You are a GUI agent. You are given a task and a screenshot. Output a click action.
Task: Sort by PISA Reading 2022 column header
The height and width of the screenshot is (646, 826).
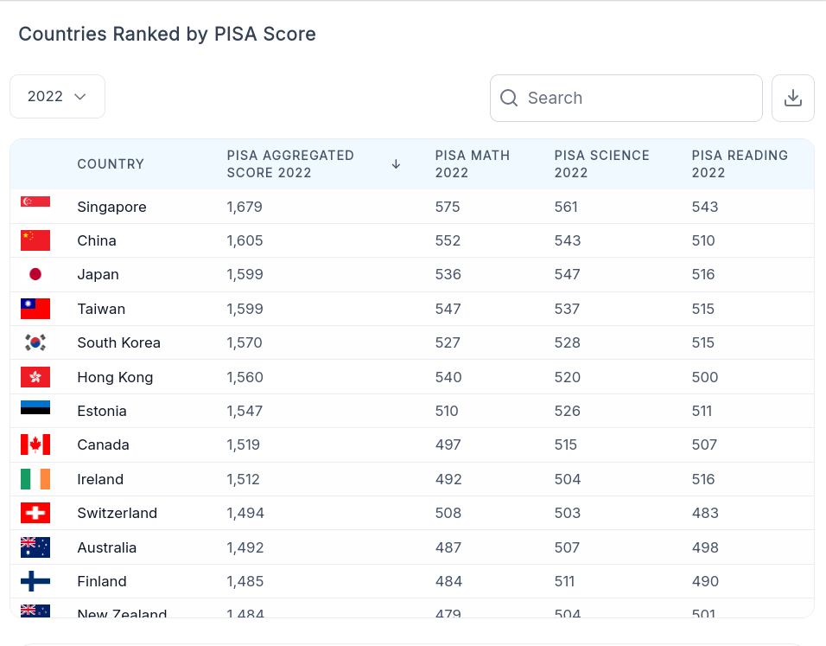740,164
